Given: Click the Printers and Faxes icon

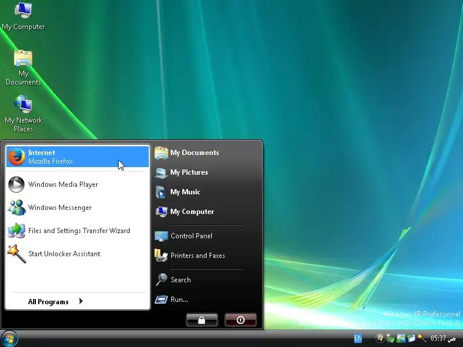Looking at the screenshot, I should [161, 256].
